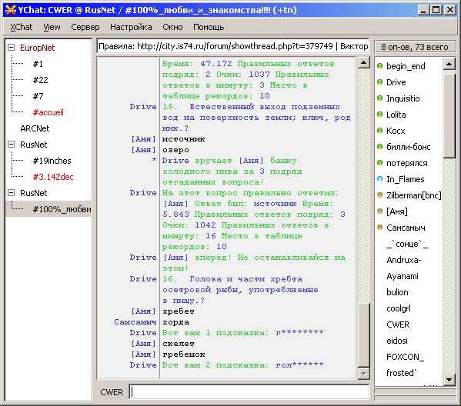
Task: Open the Настройка menu
Action: pos(131,27)
